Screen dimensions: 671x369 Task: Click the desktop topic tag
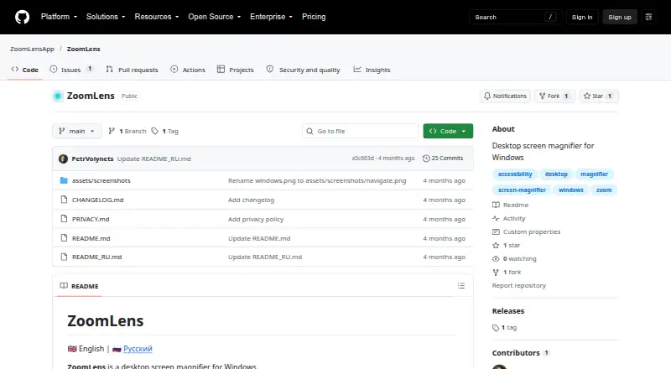556,174
